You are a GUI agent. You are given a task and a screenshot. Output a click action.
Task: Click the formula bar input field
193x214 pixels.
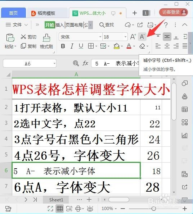pyautogui.click(x=115, y=63)
